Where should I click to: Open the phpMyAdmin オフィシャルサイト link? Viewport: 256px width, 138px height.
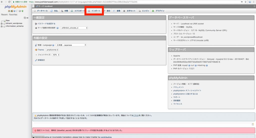coord(187,90)
